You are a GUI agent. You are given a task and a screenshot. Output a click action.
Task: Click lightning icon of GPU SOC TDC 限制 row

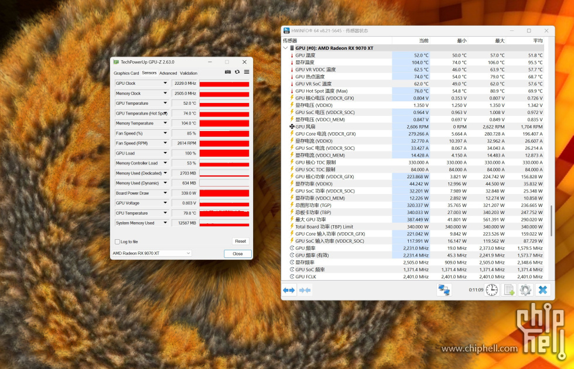[x=292, y=170]
